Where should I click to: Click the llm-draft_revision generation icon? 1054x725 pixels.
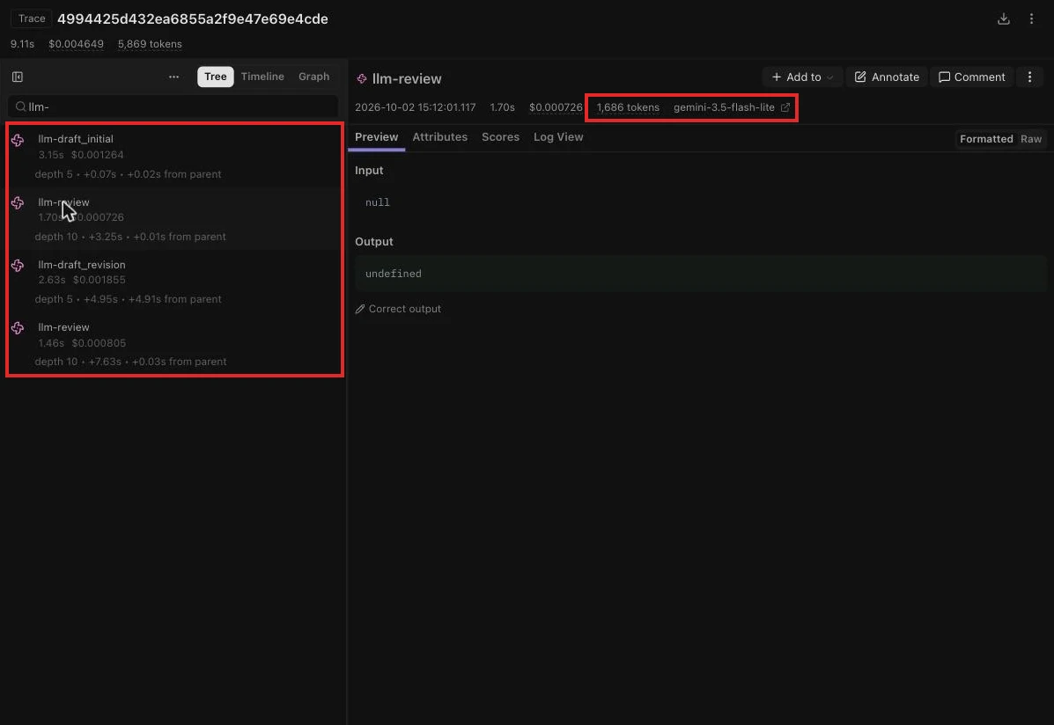pos(18,266)
